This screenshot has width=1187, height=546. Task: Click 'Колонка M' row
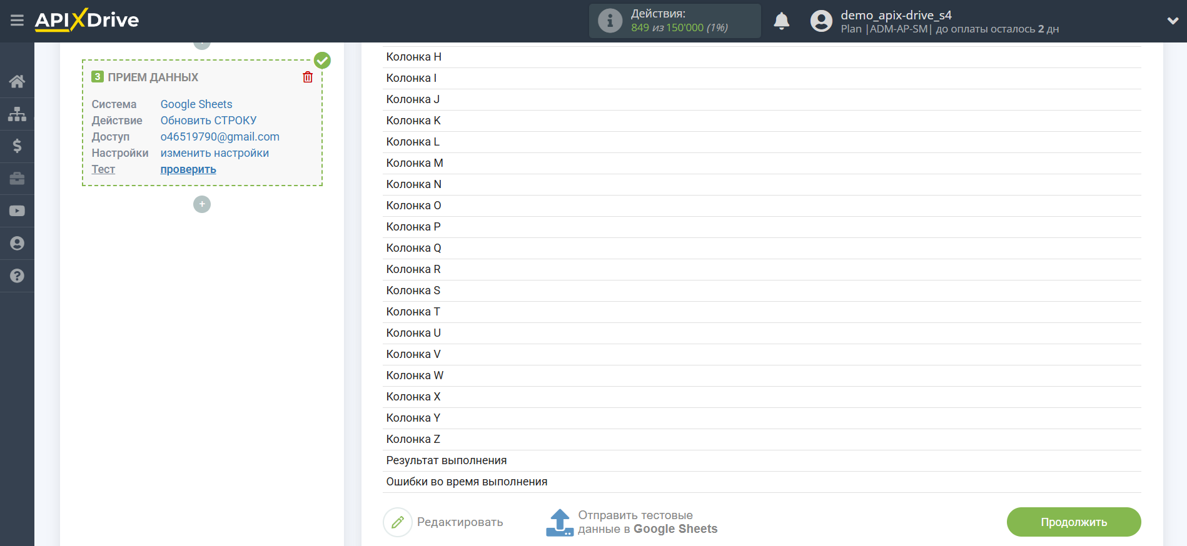[762, 163]
